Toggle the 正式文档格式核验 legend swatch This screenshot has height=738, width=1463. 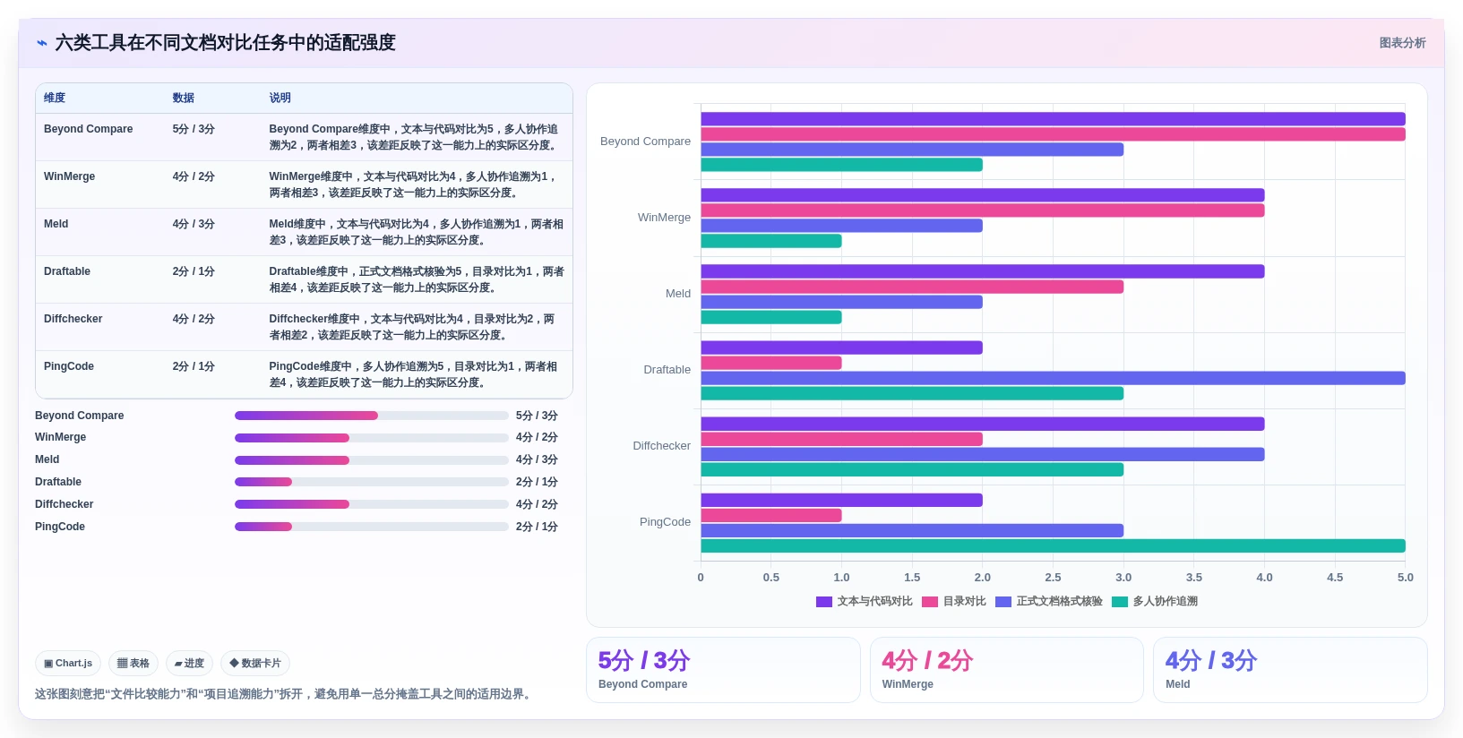pyautogui.click(x=1003, y=602)
